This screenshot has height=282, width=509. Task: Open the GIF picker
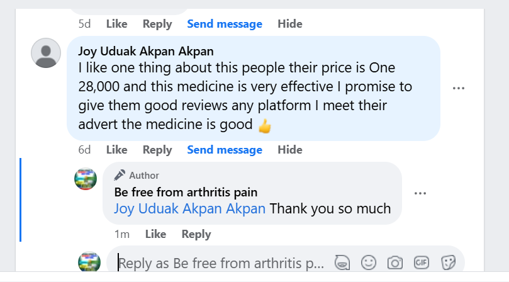[x=422, y=262]
